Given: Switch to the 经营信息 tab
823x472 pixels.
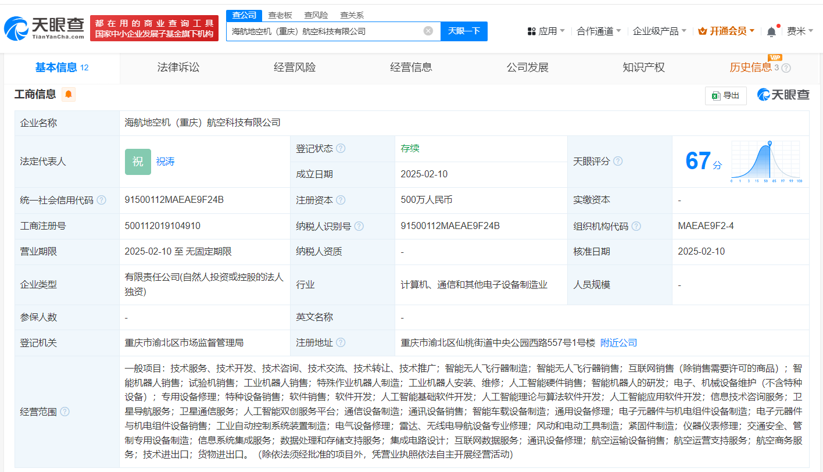Looking at the screenshot, I should pyautogui.click(x=411, y=67).
